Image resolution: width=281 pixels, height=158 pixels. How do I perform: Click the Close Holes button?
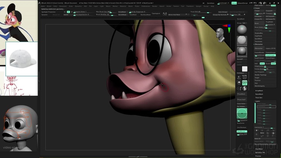click(x=242, y=104)
